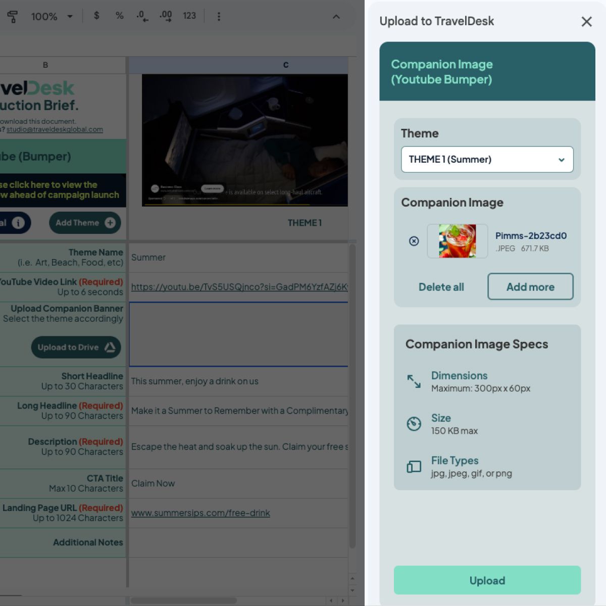This screenshot has width=606, height=606.
Task: Click the paint format tool icon
Action: 13,16
